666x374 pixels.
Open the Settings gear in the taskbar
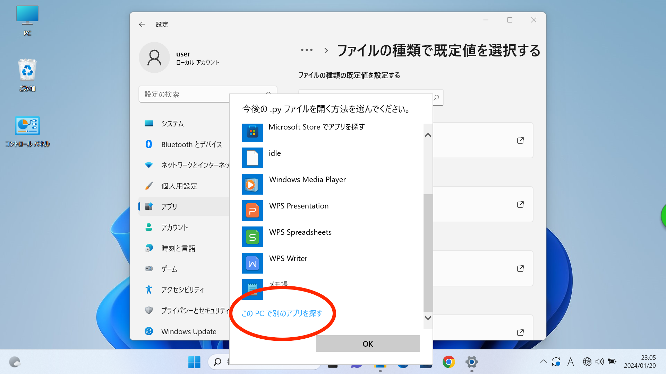coord(471,362)
